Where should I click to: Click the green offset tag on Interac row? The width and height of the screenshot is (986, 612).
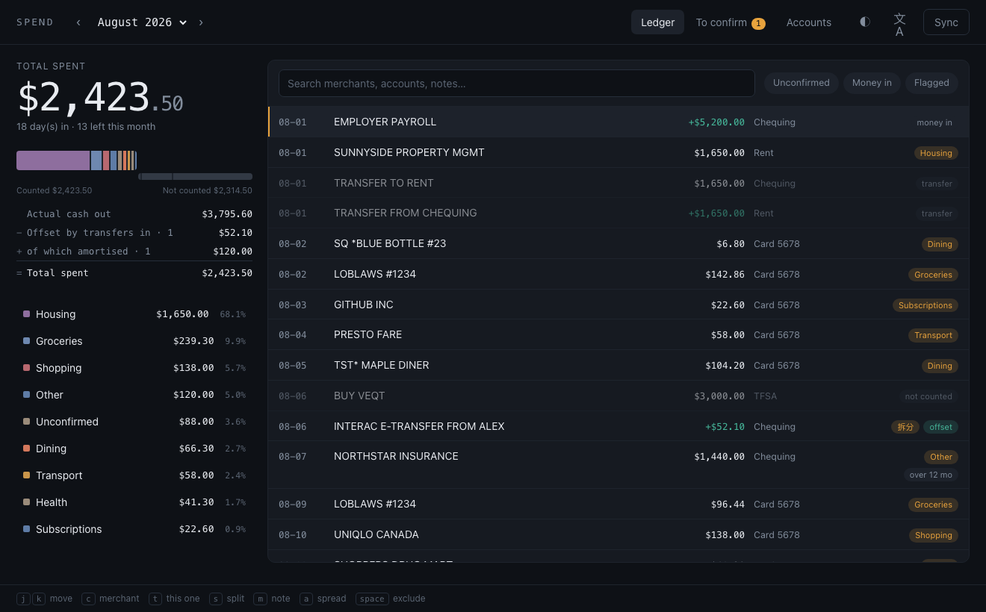(941, 427)
